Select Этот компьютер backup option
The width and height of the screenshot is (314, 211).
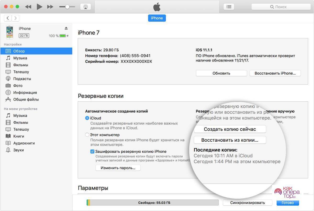[87, 135]
